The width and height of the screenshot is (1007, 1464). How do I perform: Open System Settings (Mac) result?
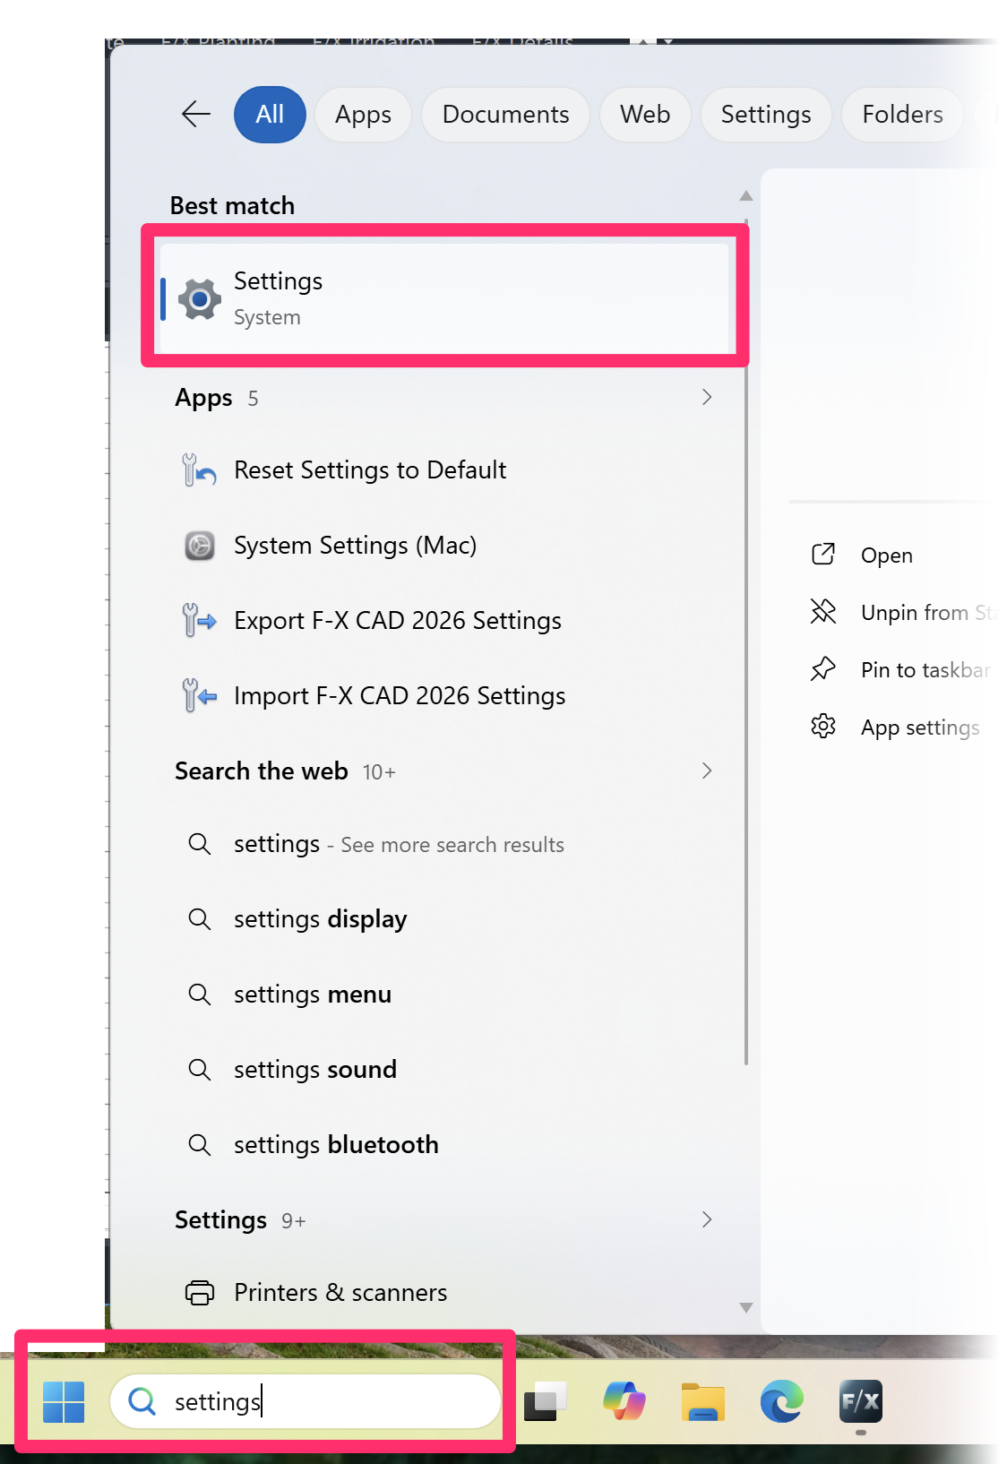(x=445, y=545)
